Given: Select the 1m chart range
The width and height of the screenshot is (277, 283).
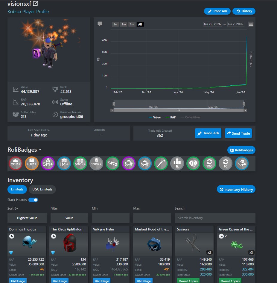Looking at the screenshot, I should [124, 24].
